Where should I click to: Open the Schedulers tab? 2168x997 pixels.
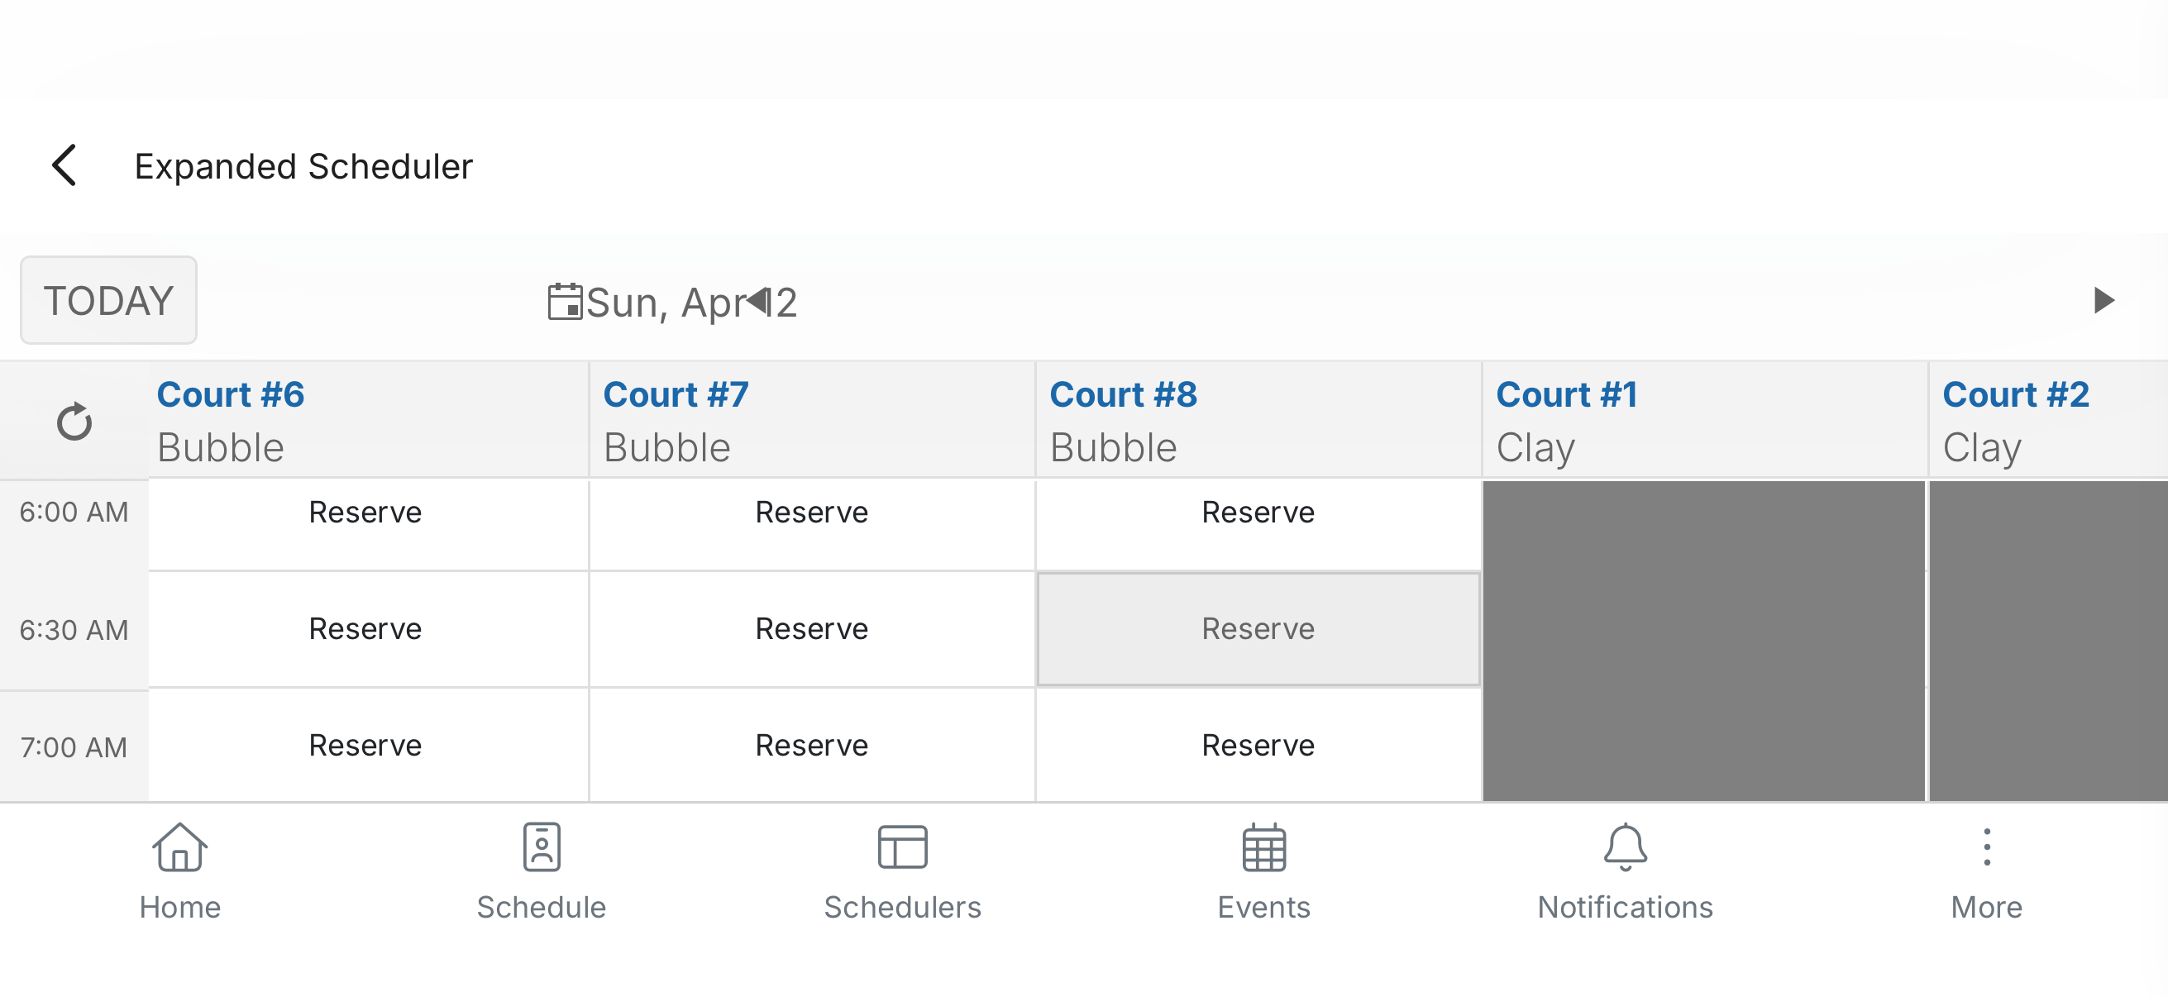point(902,871)
